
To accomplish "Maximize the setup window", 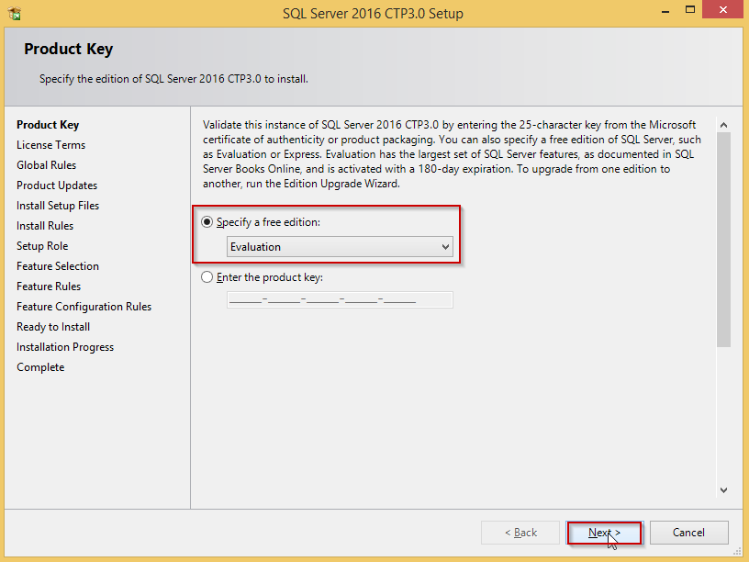I will point(689,9).
